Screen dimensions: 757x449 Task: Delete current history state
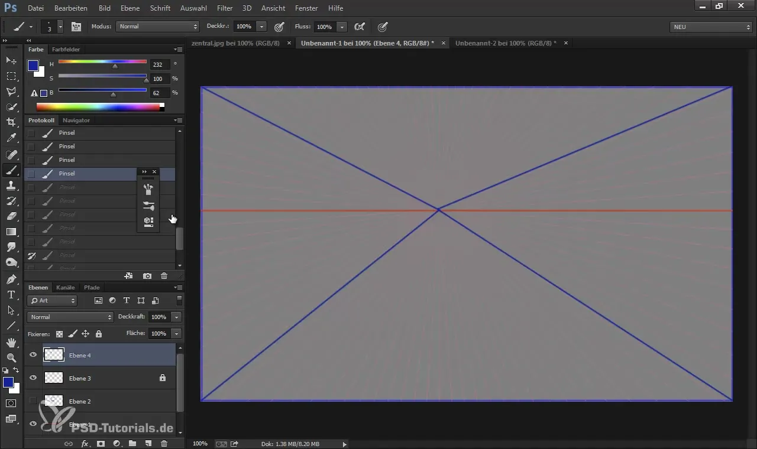coord(164,276)
